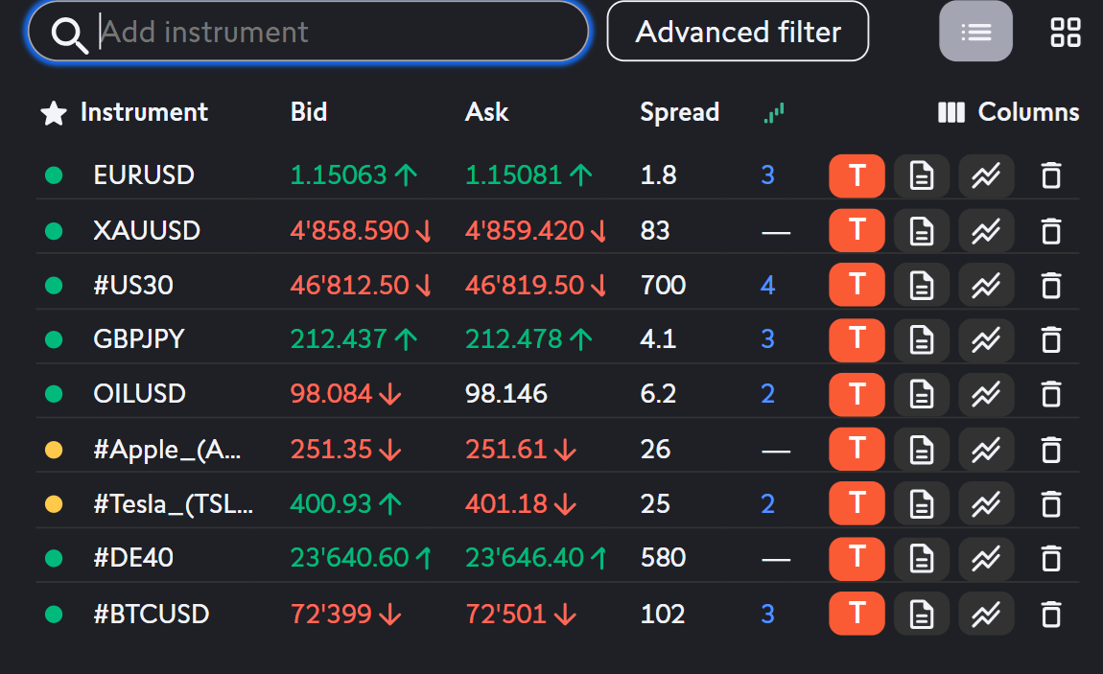1103x674 pixels.
Task: Click EURUSD bid price 1.15063
Action: (x=339, y=175)
